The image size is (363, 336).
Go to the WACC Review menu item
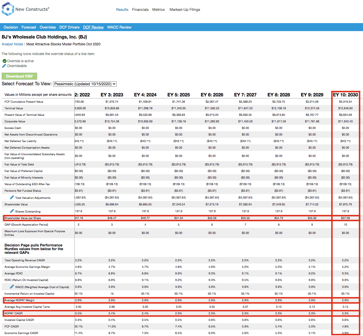(119, 27)
